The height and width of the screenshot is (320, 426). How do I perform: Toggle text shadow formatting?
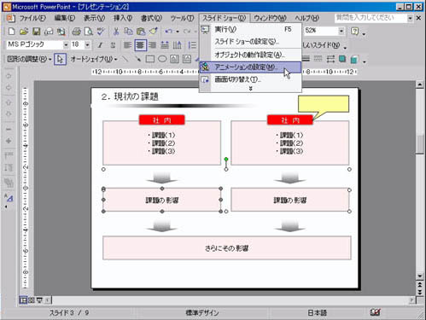113,45
